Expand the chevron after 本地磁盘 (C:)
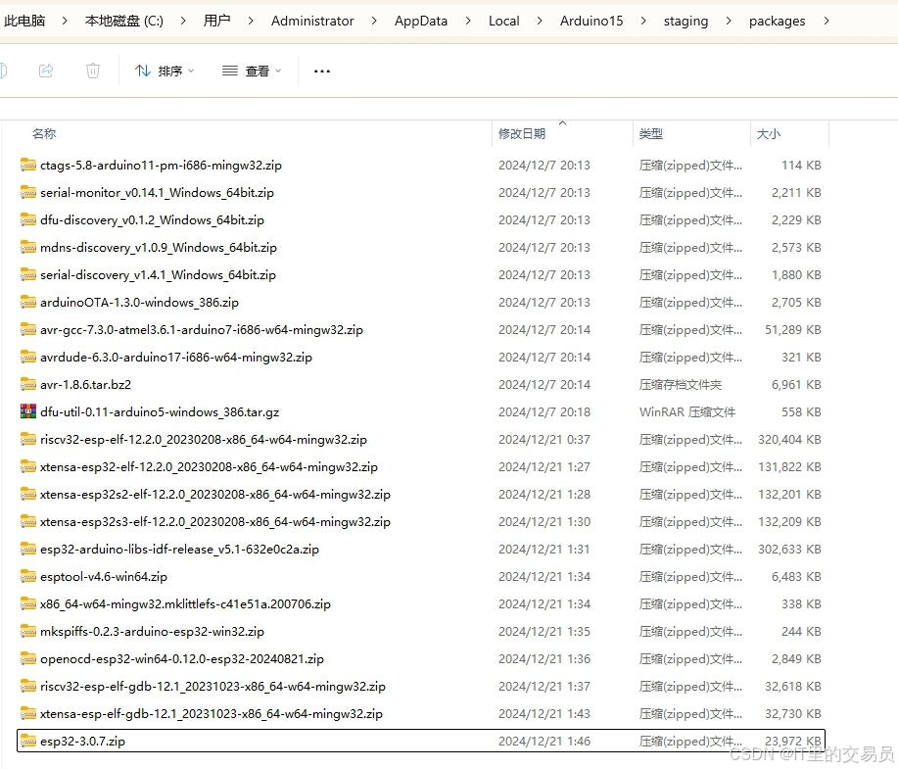Viewport: 898px width, 769px height. click(x=183, y=21)
